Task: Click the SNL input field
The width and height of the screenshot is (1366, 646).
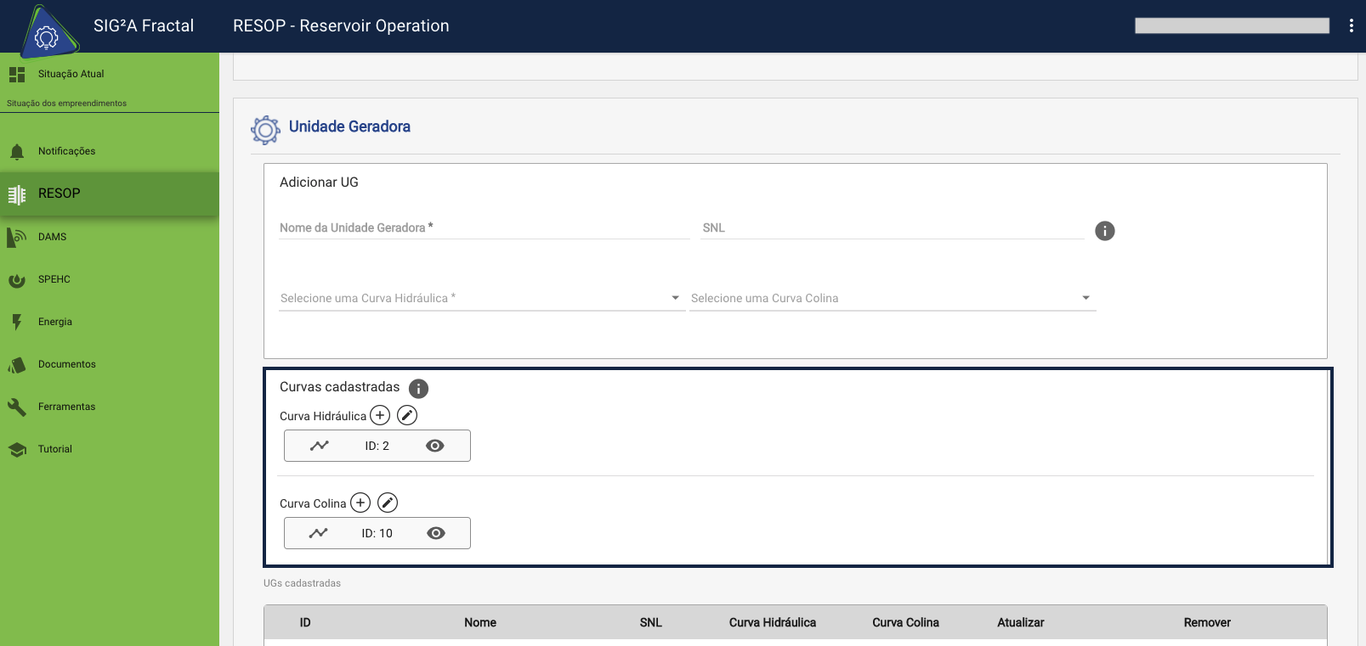Action: pyautogui.click(x=892, y=228)
